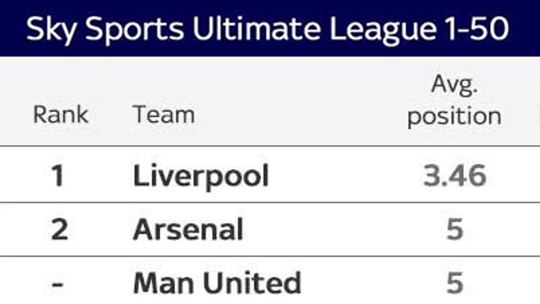
Task: Click the Team column header
Action: (163, 115)
